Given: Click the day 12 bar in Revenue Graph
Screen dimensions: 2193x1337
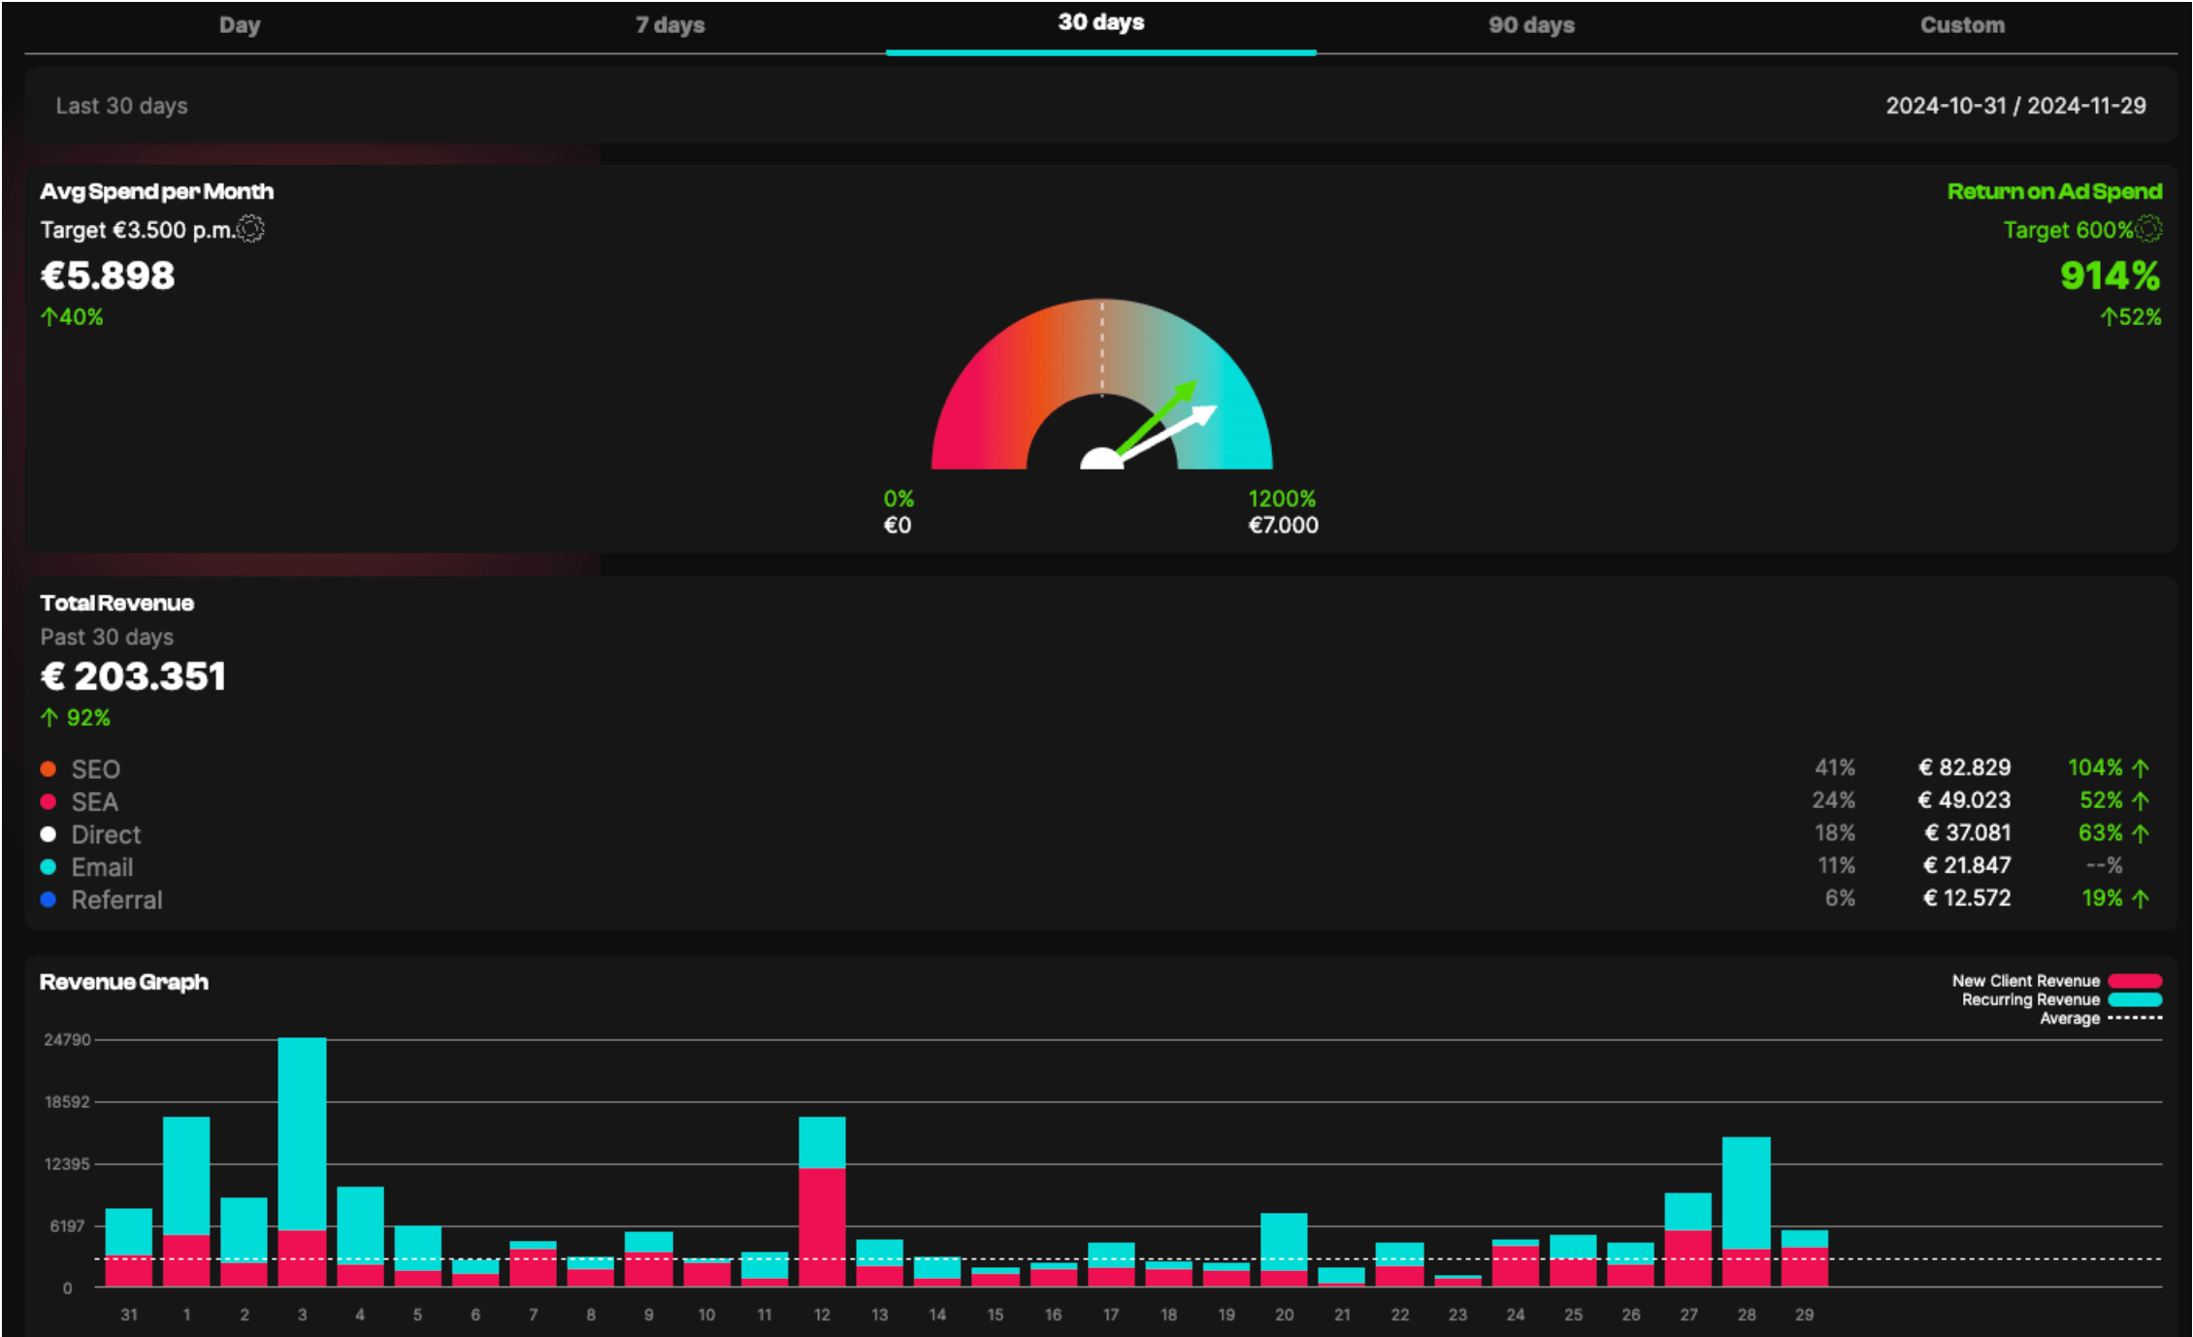Looking at the screenshot, I should click(822, 1203).
